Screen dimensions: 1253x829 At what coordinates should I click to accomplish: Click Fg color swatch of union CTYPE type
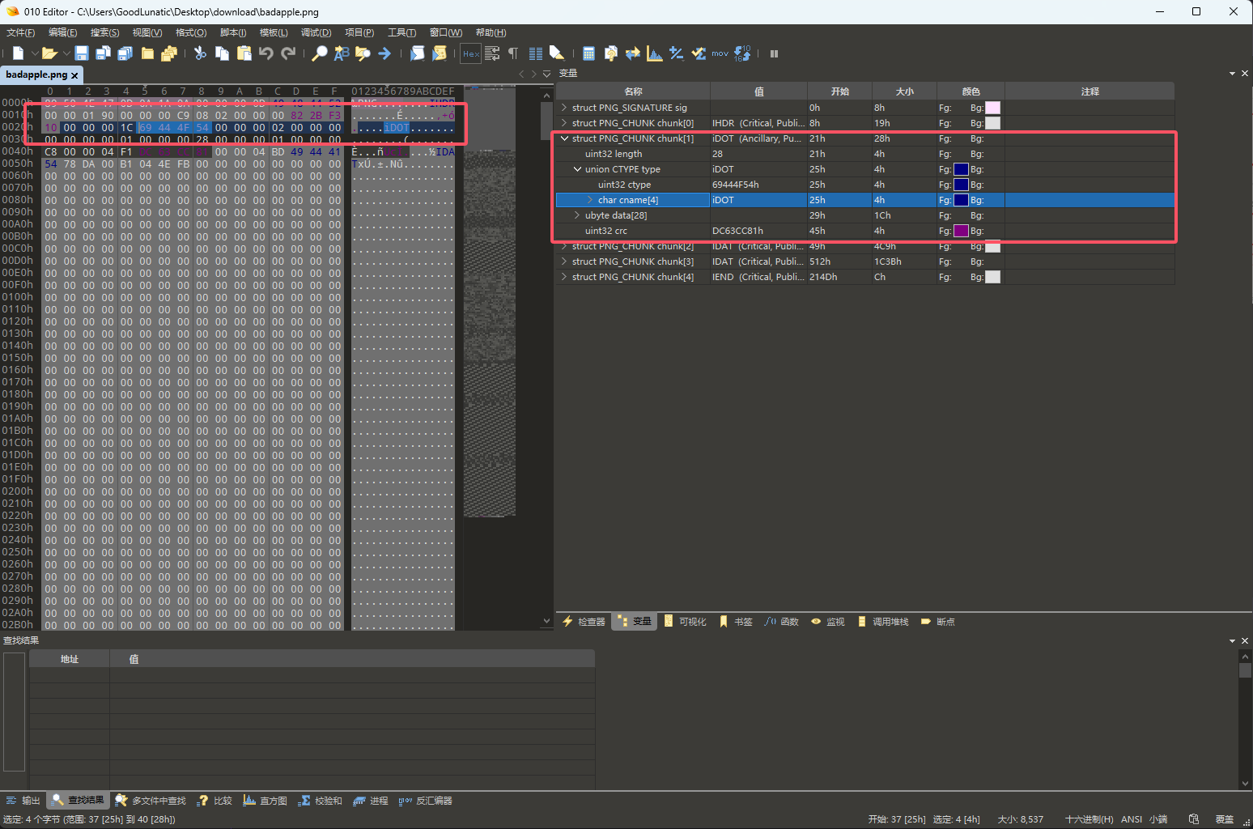(x=961, y=169)
